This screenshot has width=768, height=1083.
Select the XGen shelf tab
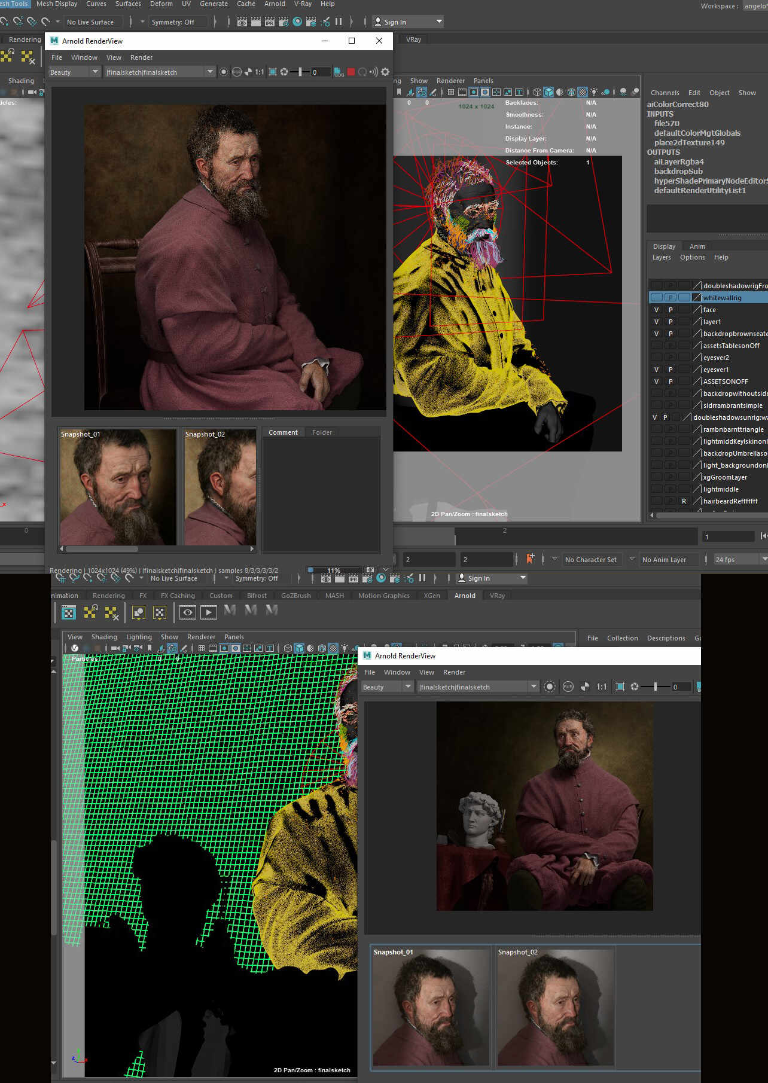(432, 596)
